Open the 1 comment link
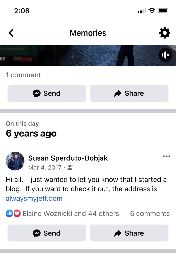 (23, 75)
